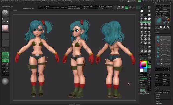Adjust the See-through slider in title bar

click(x=132, y=1)
